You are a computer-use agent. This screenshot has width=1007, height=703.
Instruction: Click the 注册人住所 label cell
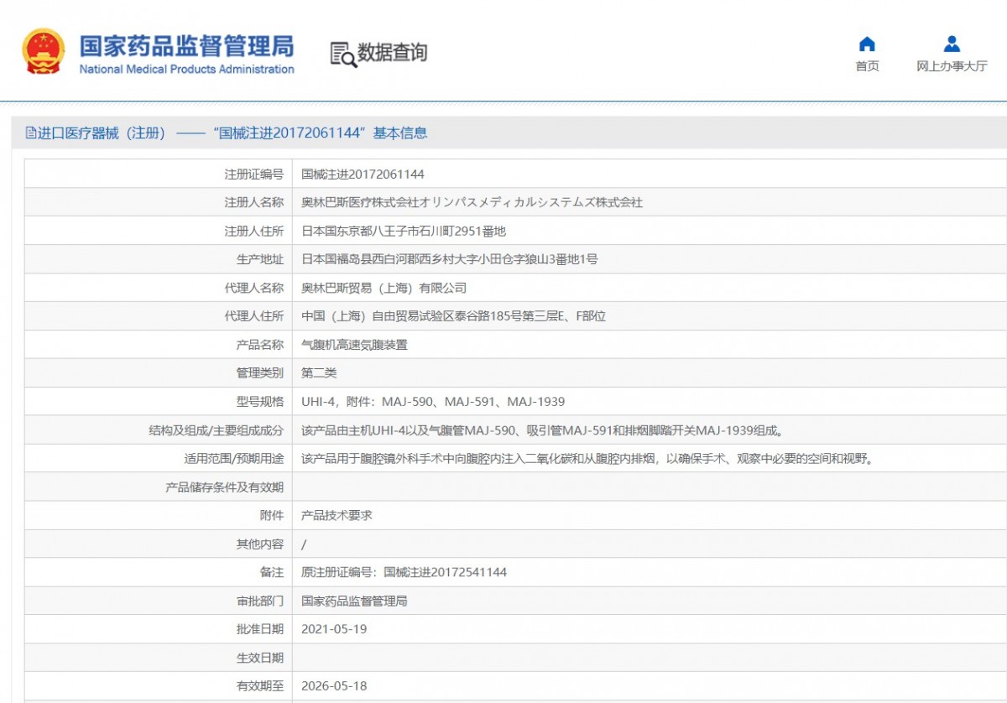(x=159, y=231)
